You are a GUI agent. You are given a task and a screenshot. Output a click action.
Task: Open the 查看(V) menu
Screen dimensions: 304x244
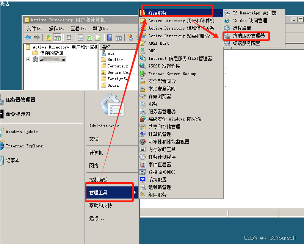tap(78, 28)
